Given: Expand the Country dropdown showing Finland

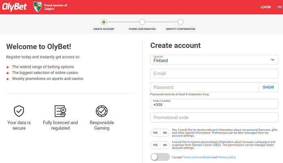Looking at the screenshot, I should (214, 60).
